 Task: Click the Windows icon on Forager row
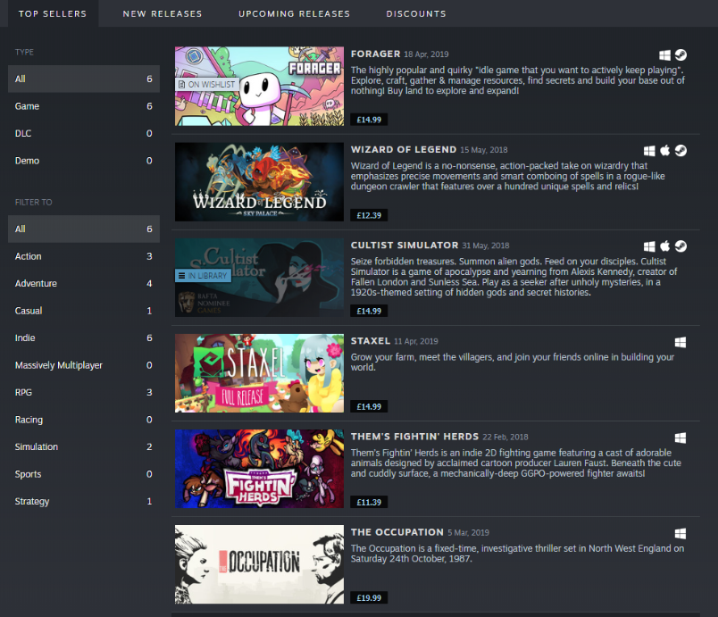(665, 55)
